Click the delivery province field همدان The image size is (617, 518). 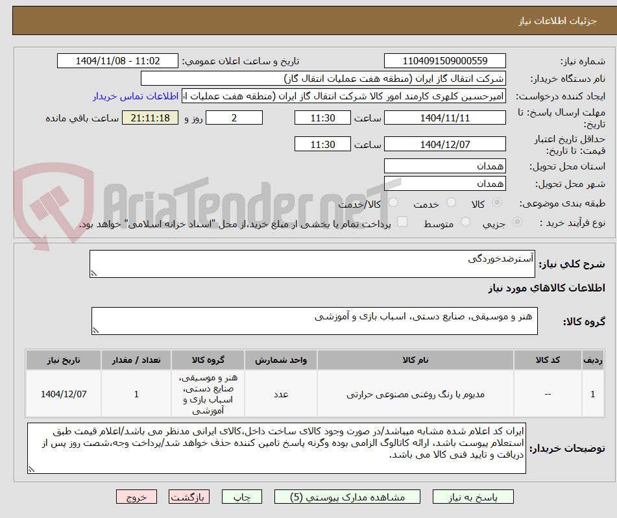coord(444,166)
